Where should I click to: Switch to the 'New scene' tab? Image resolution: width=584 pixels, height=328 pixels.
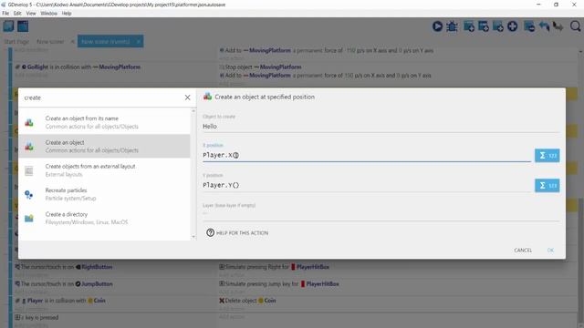click(x=50, y=41)
